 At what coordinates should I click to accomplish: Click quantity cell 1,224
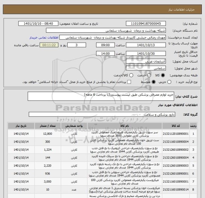click(x=48, y=150)
